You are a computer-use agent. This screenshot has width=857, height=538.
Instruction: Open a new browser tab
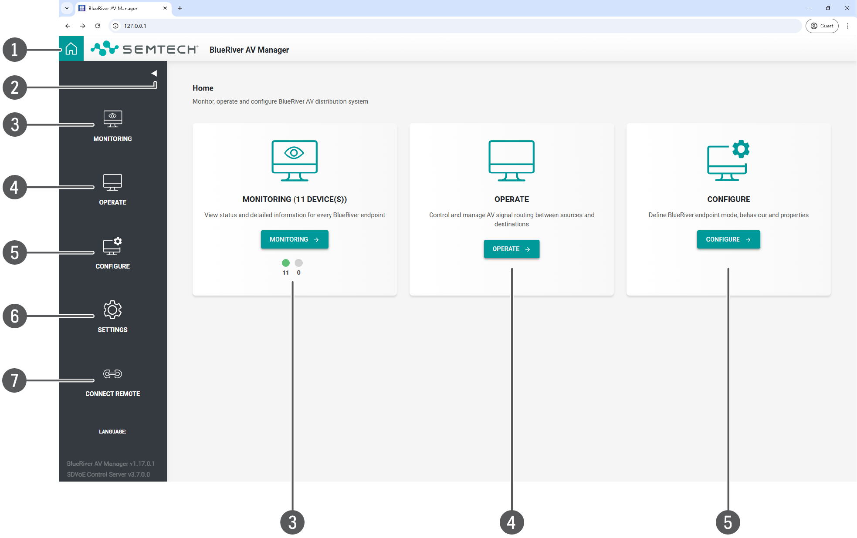tap(180, 8)
